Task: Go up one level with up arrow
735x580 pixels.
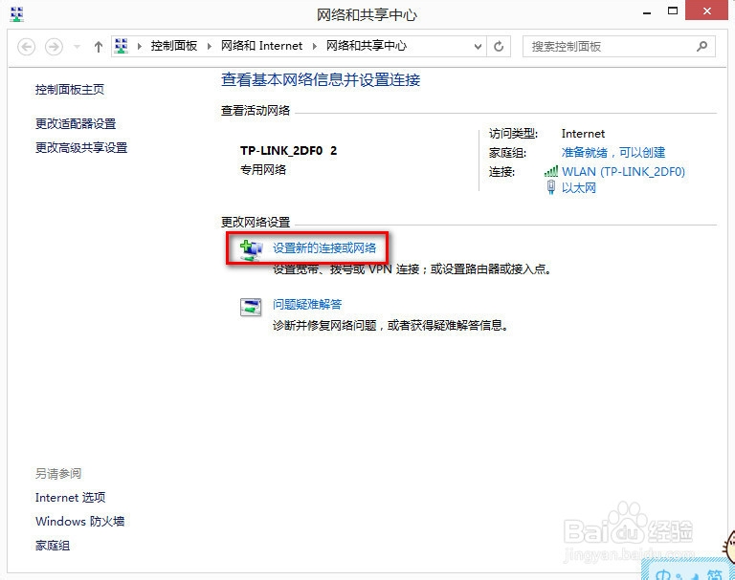Action: [98, 47]
